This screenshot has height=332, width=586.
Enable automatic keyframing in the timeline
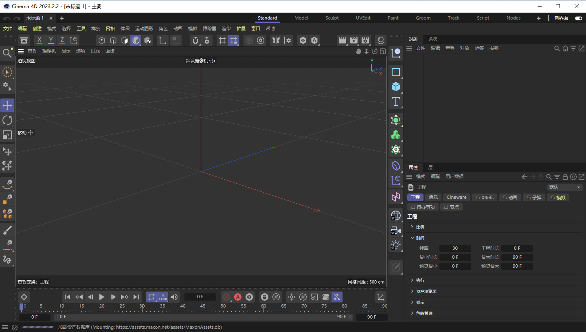click(238, 297)
